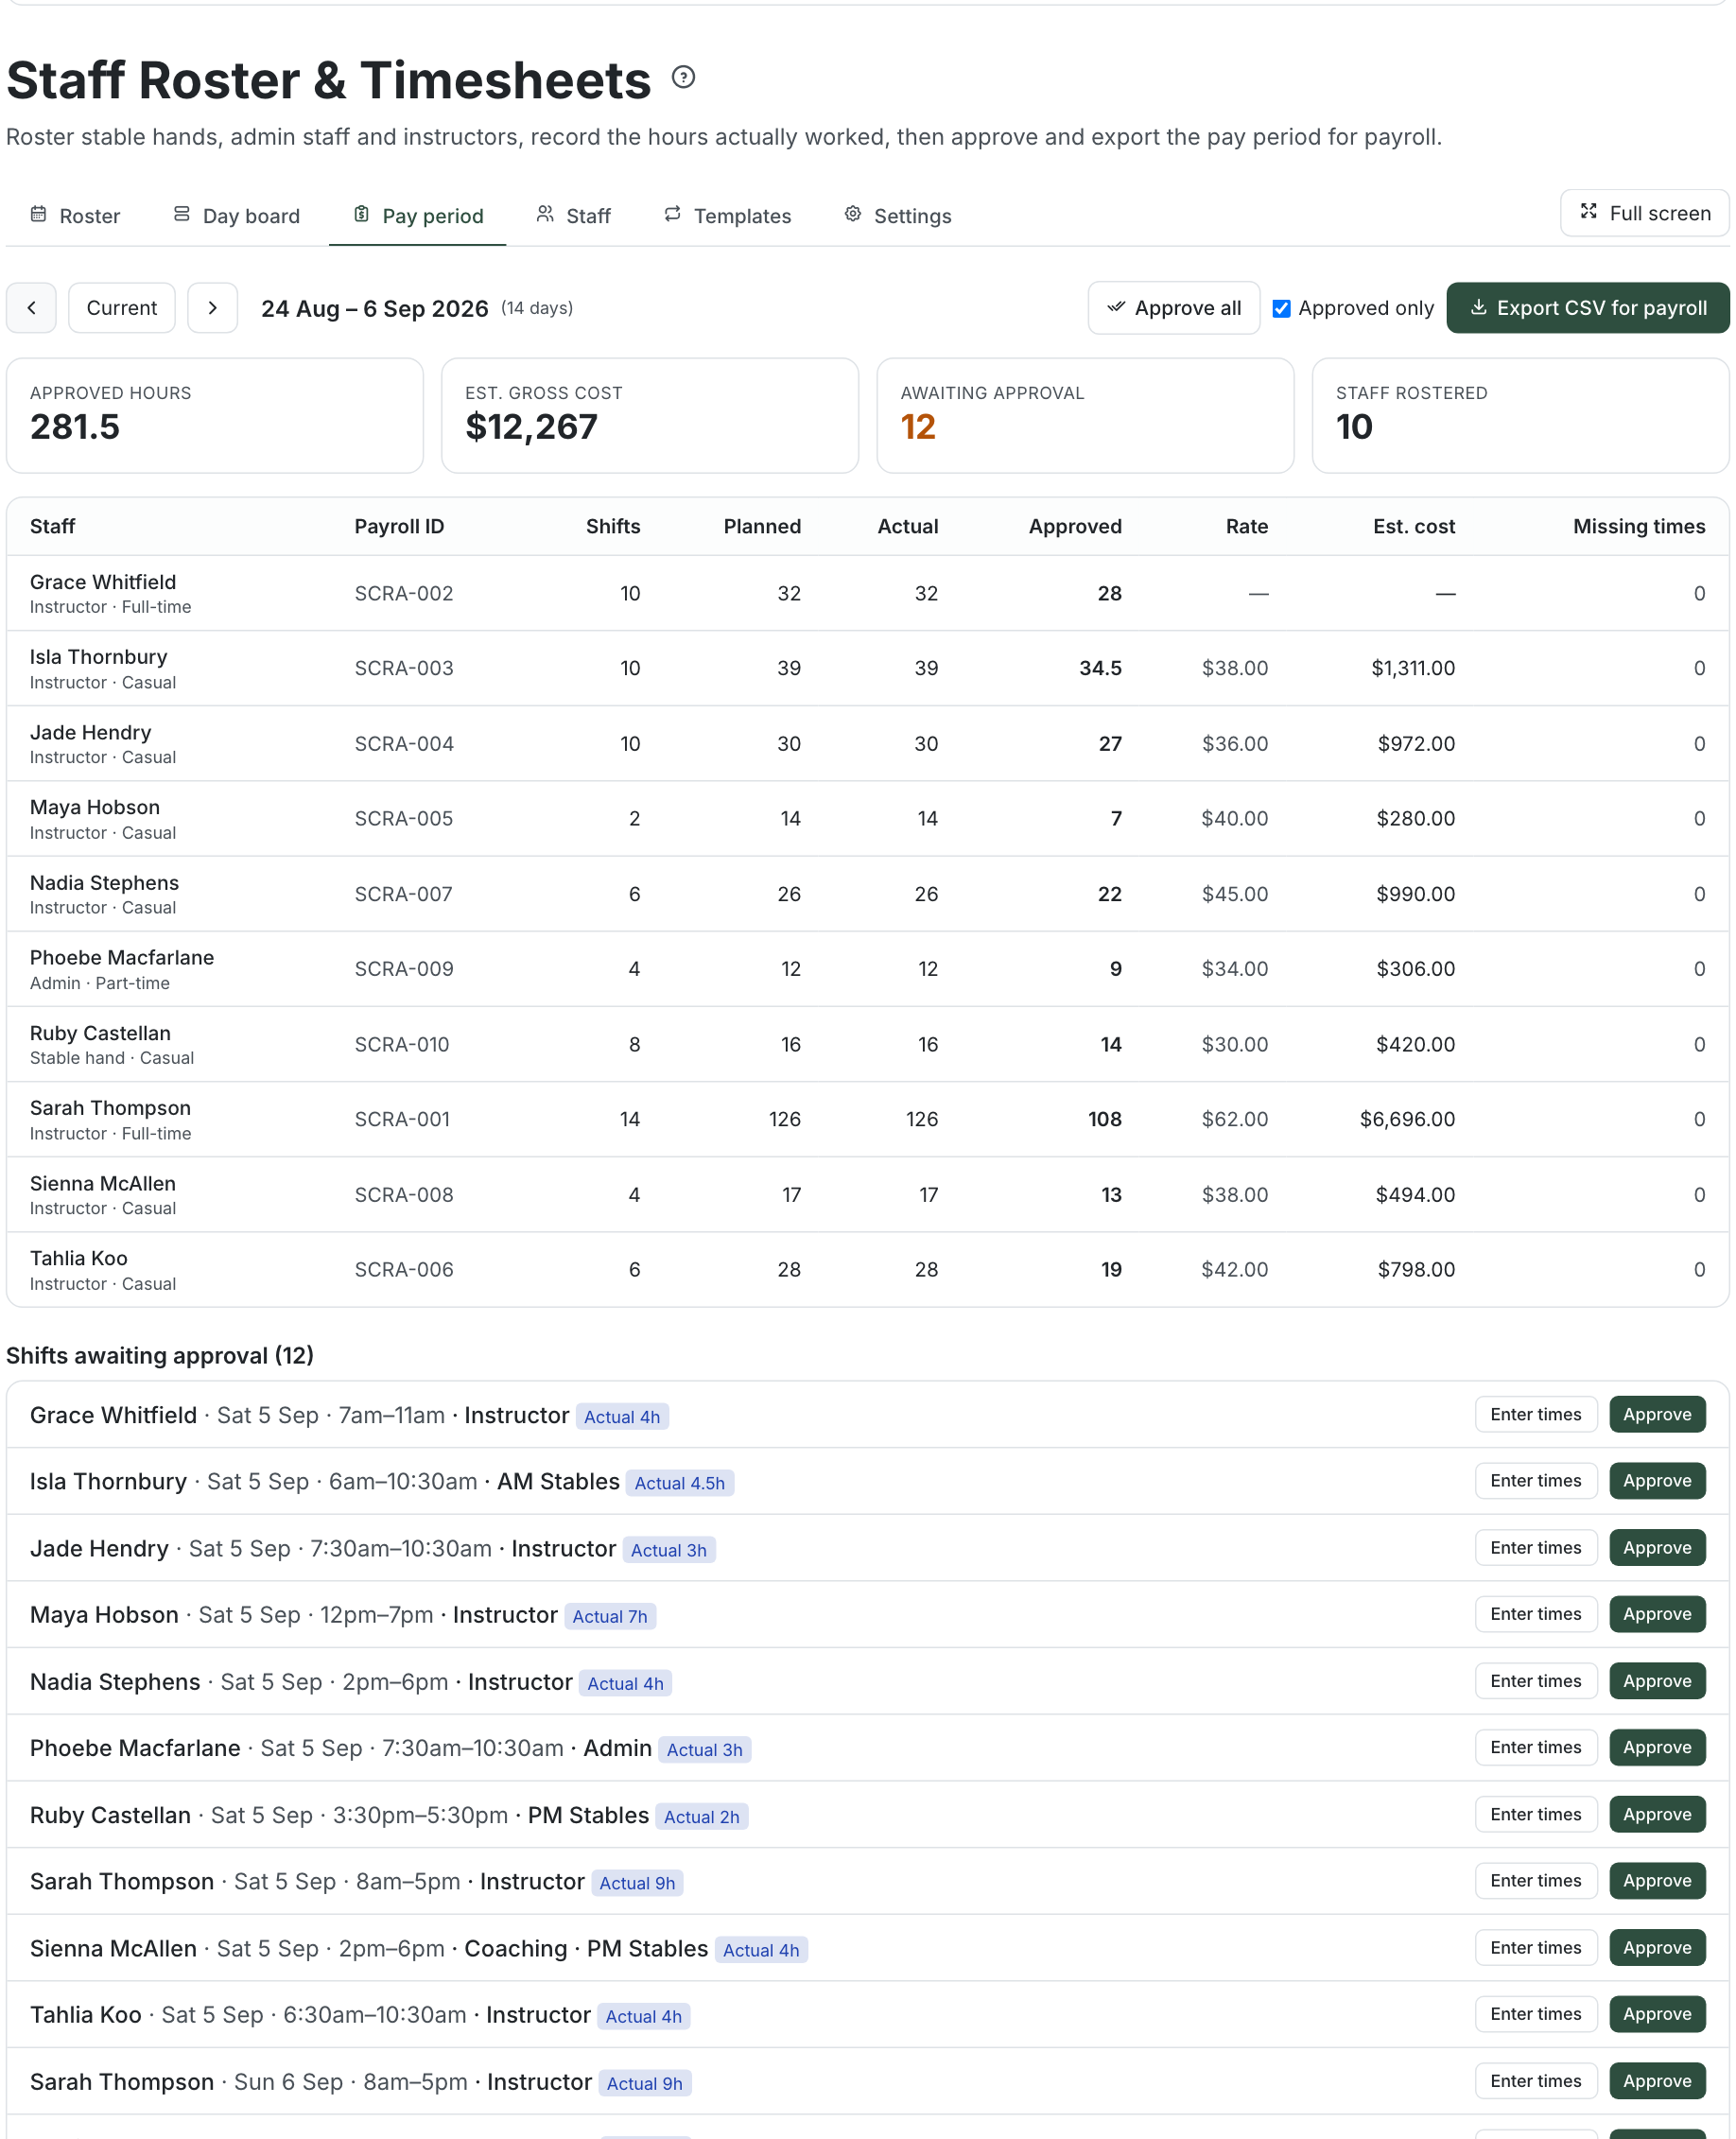Click Sarah Thompson's $6,696.00 cost
Viewport: 1736px width, 2139px height.
[x=1407, y=1119]
